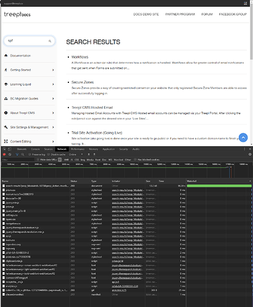Open network settings gear icon

pos(250,154)
